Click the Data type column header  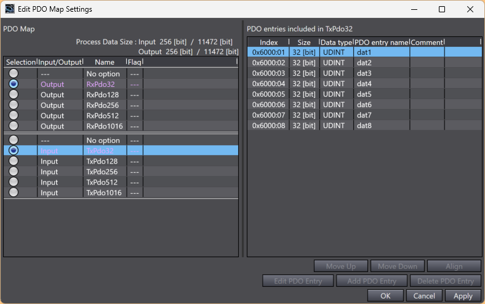pyautogui.click(x=337, y=42)
